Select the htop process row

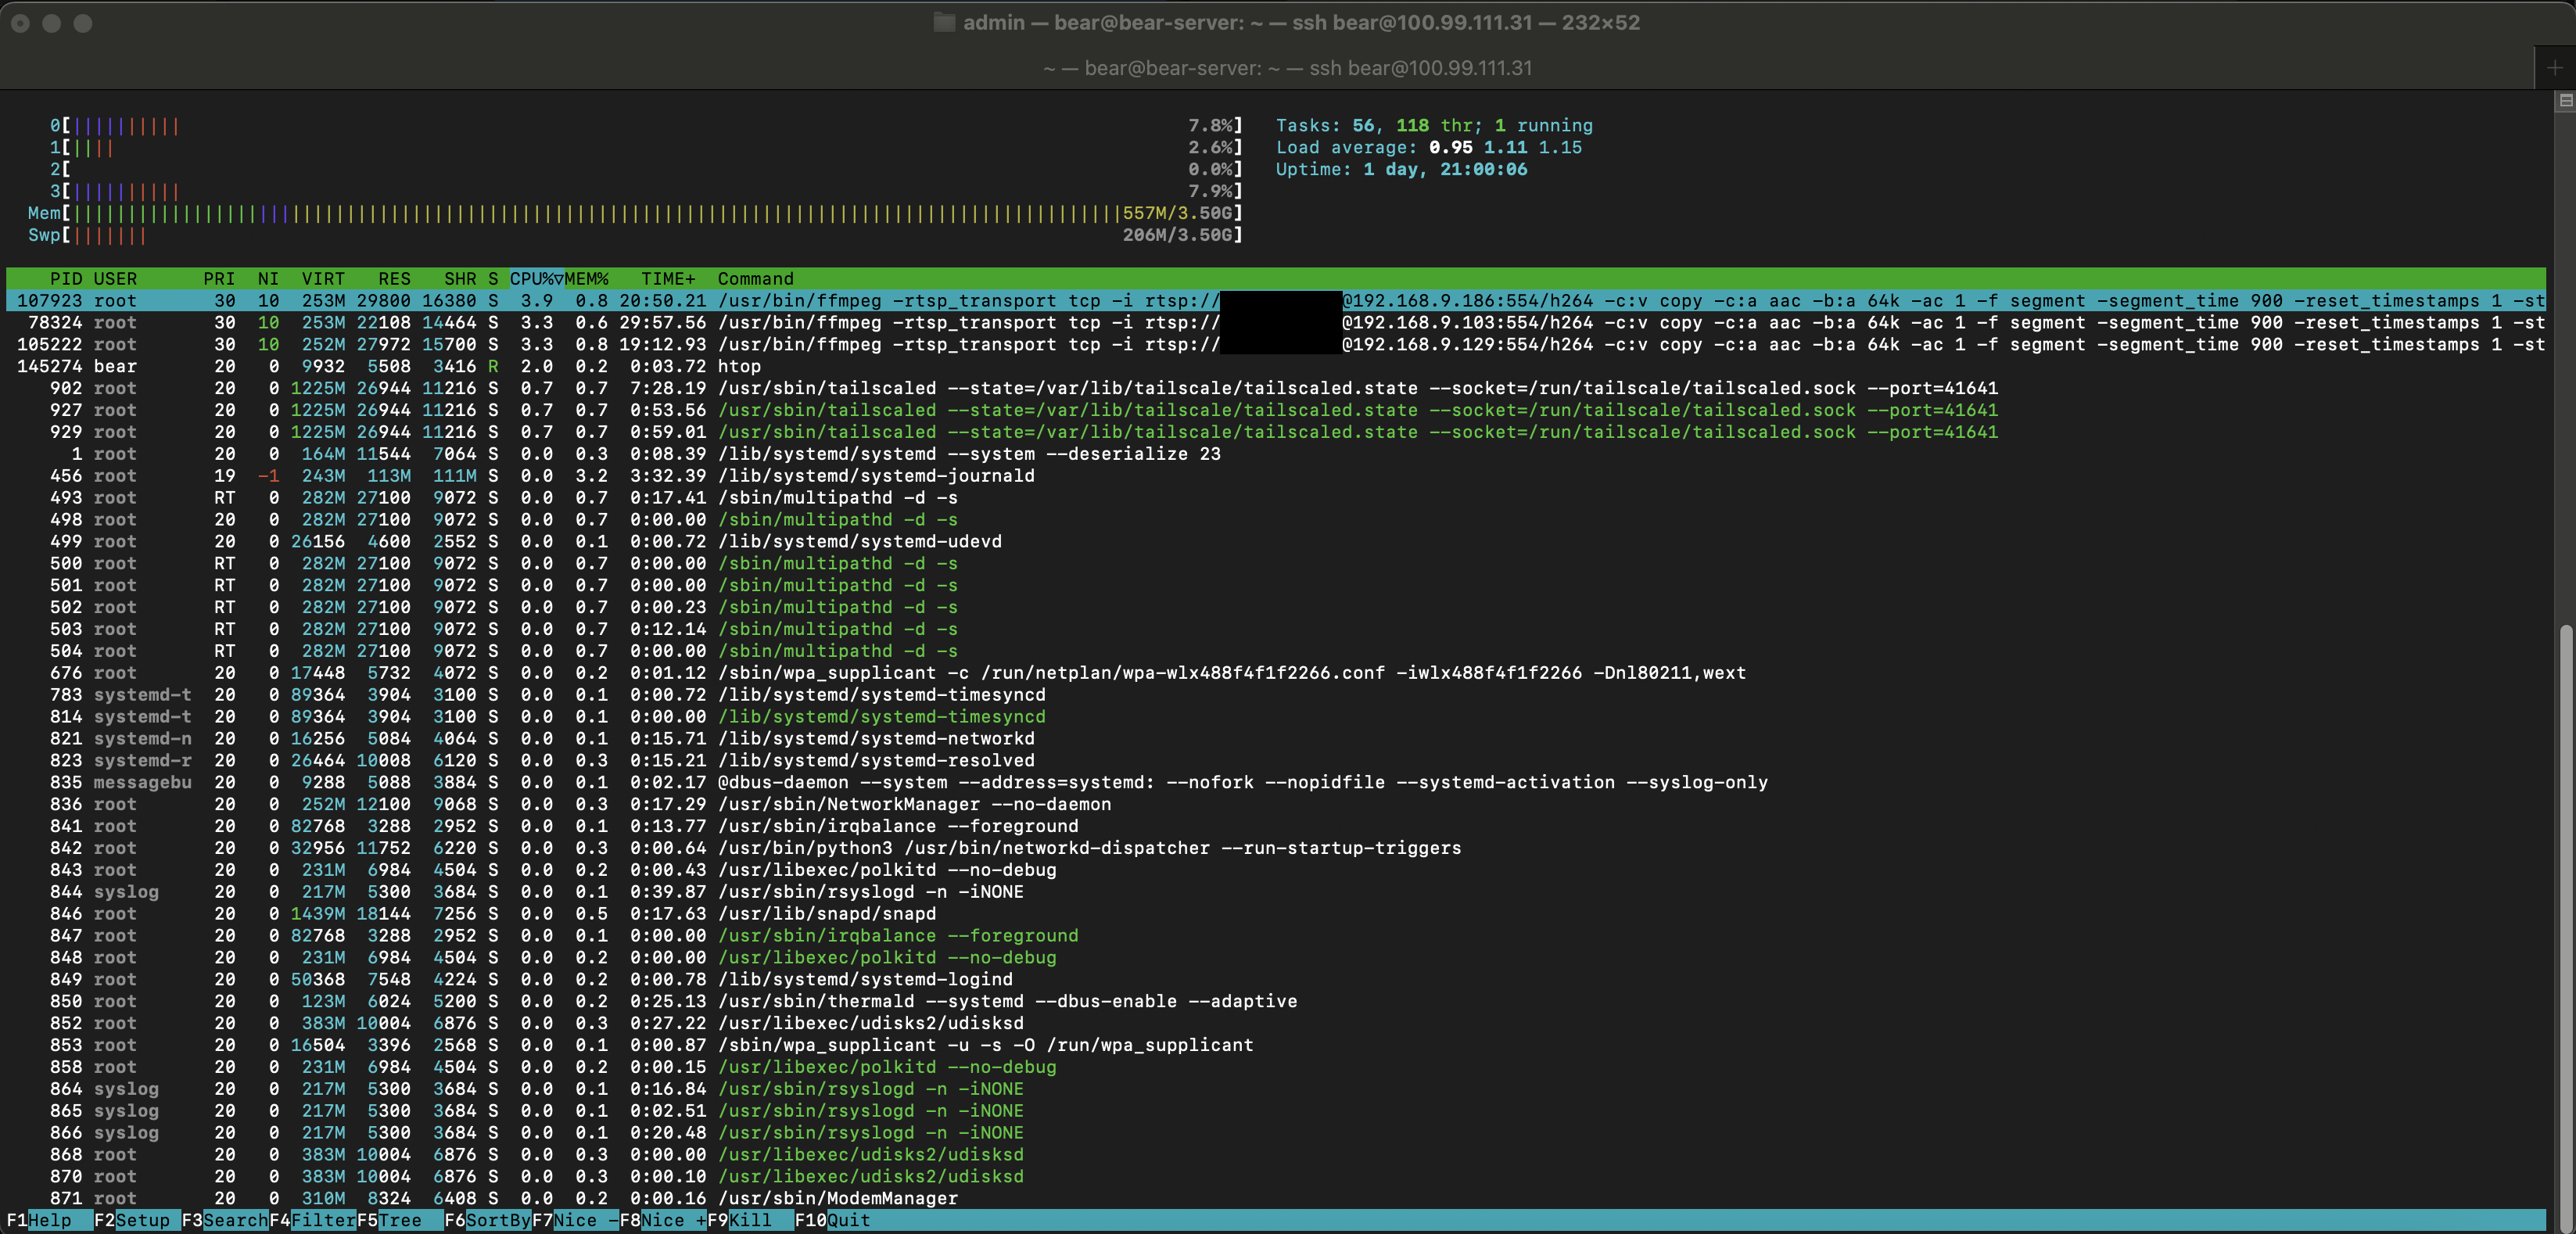738,366
